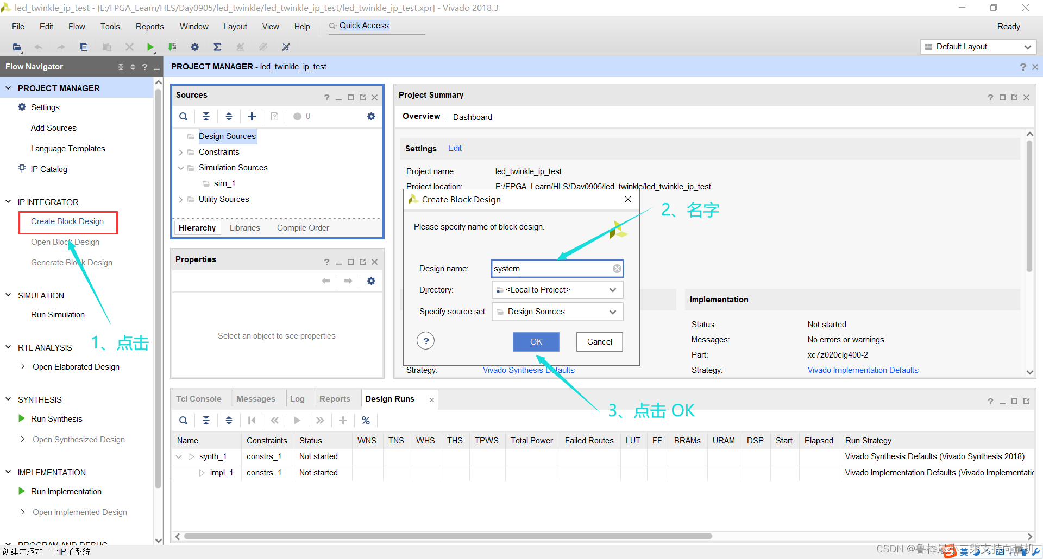Screen dimensions: 1043x559
Task: Open the Flow menu
Action: click(x=77, y=27)
